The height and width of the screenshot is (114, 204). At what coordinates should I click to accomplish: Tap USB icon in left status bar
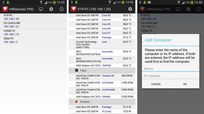tap(3, 2)
